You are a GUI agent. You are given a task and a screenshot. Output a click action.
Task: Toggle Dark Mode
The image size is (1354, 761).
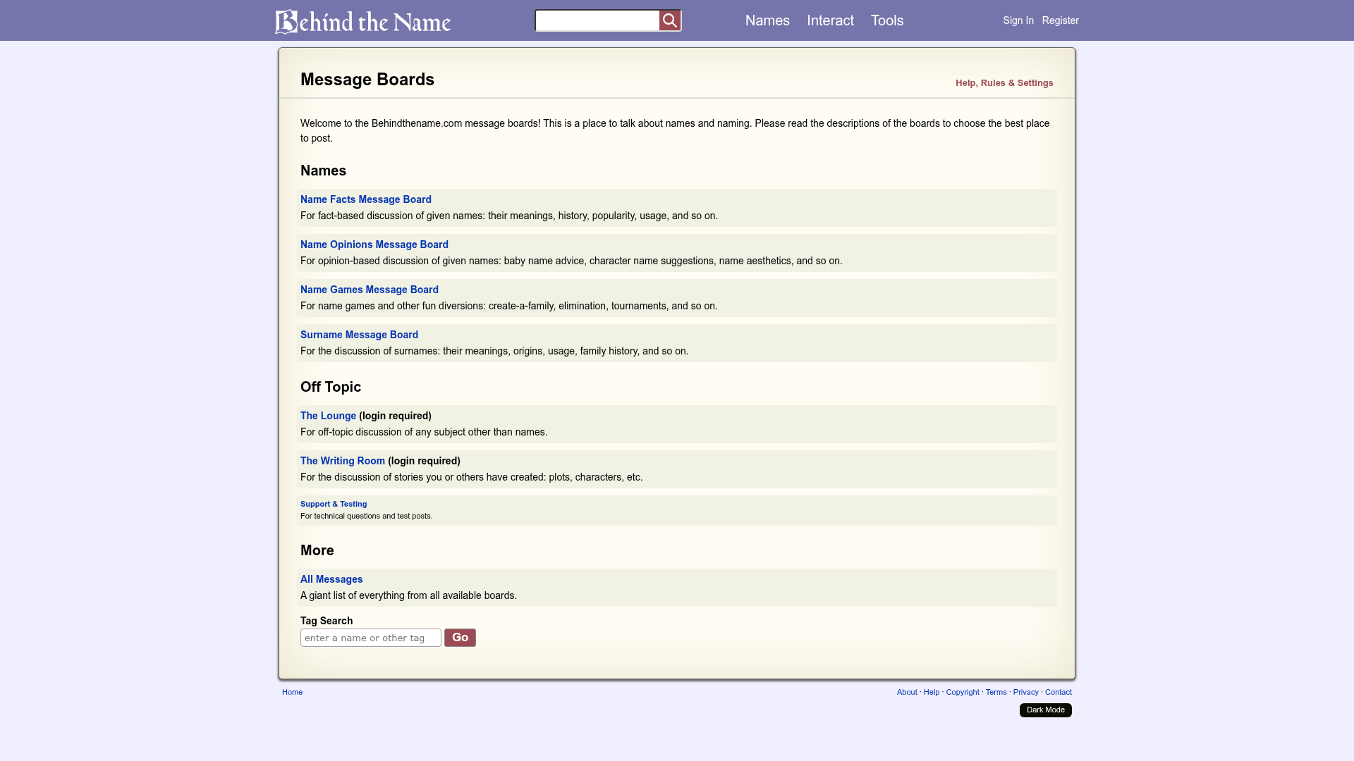pos(1045,710)
